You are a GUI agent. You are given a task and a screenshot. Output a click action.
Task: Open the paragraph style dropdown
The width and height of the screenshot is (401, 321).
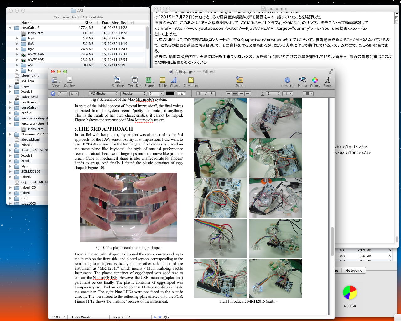coord(63,93)
